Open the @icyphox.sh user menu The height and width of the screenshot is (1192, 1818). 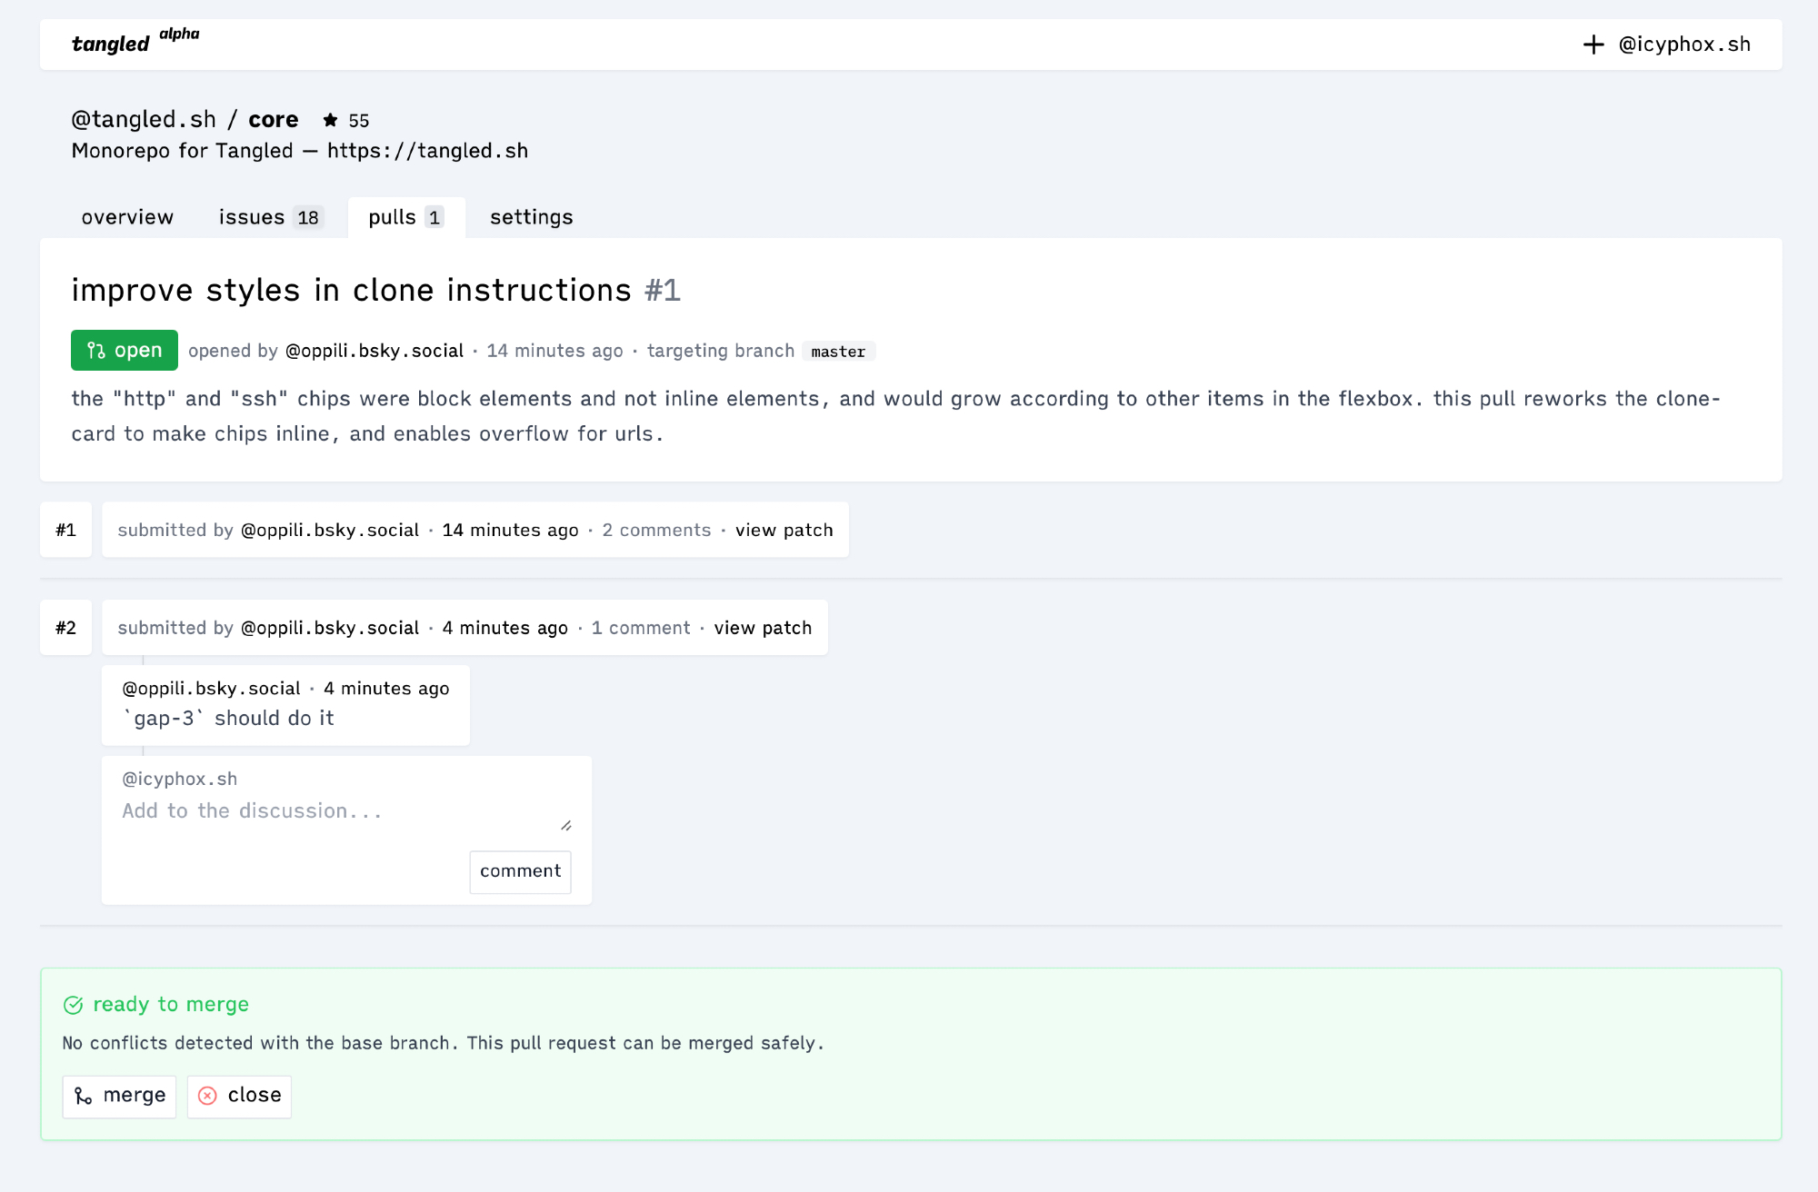[1684, 45]
